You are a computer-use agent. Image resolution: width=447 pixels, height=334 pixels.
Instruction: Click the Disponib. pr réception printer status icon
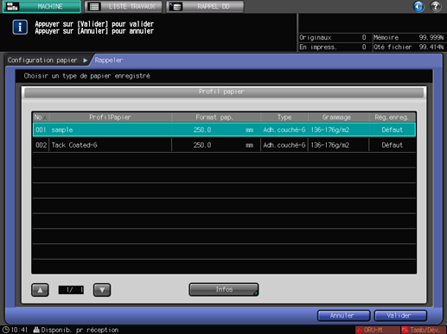point(36,330)
